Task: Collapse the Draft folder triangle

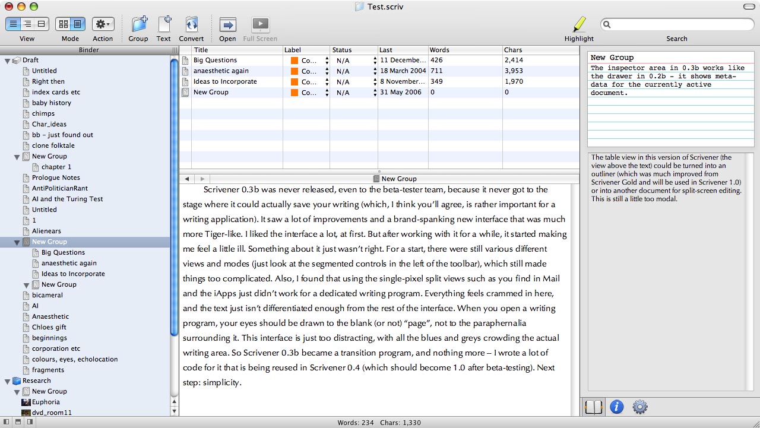Action: (7, 61)
